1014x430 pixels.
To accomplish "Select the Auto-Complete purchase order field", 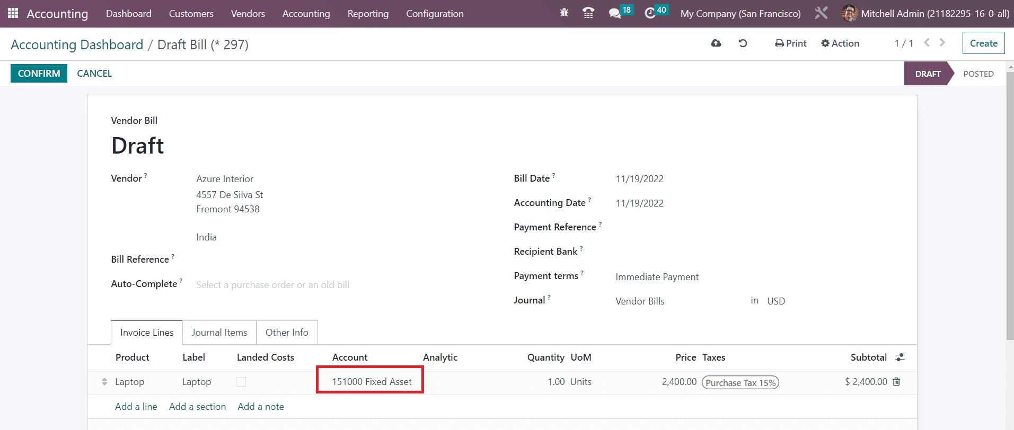I will click(272, 285).
